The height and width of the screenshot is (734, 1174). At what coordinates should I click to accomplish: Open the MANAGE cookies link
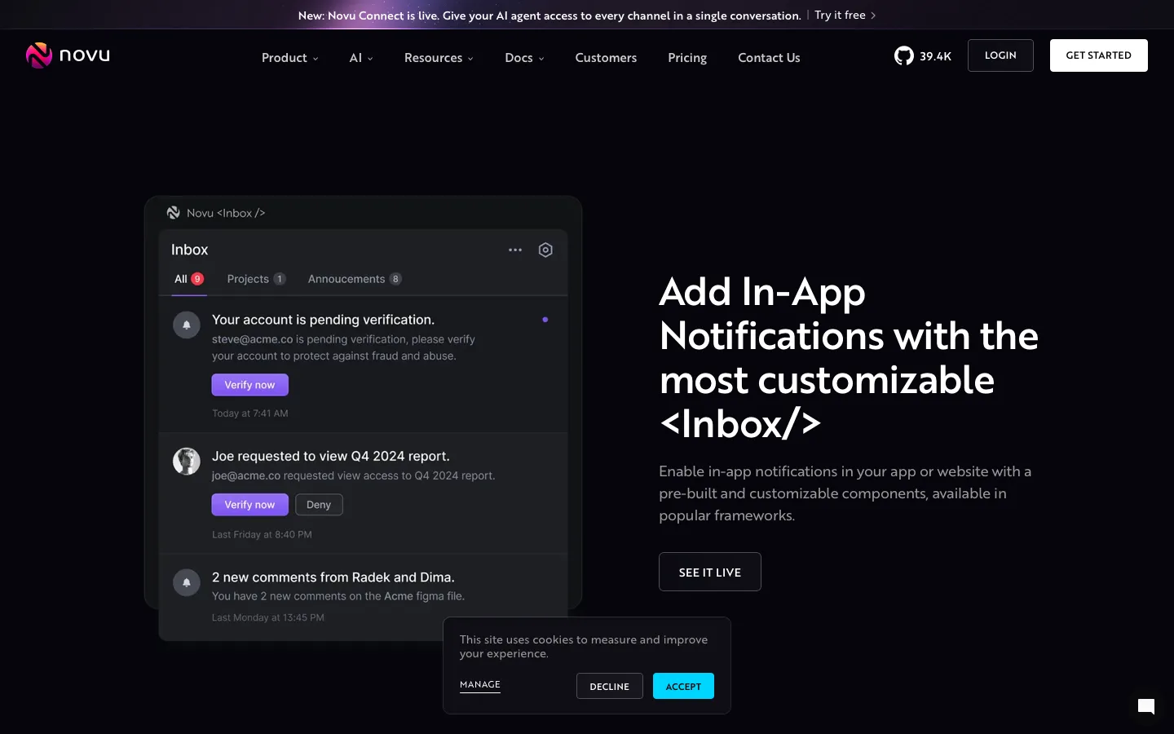(x=480, y=685)
